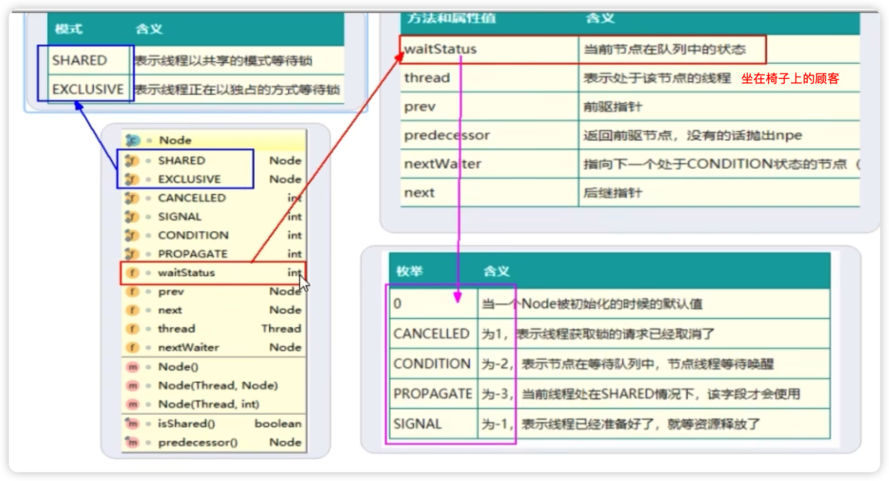Click the method icon beside isShared()
The image size is (889, 481).
click(132, 424)
